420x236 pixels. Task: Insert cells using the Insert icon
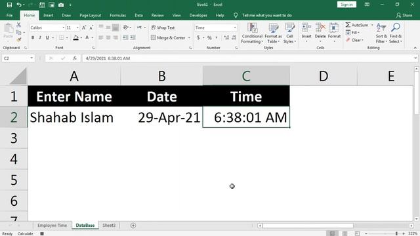306,31
